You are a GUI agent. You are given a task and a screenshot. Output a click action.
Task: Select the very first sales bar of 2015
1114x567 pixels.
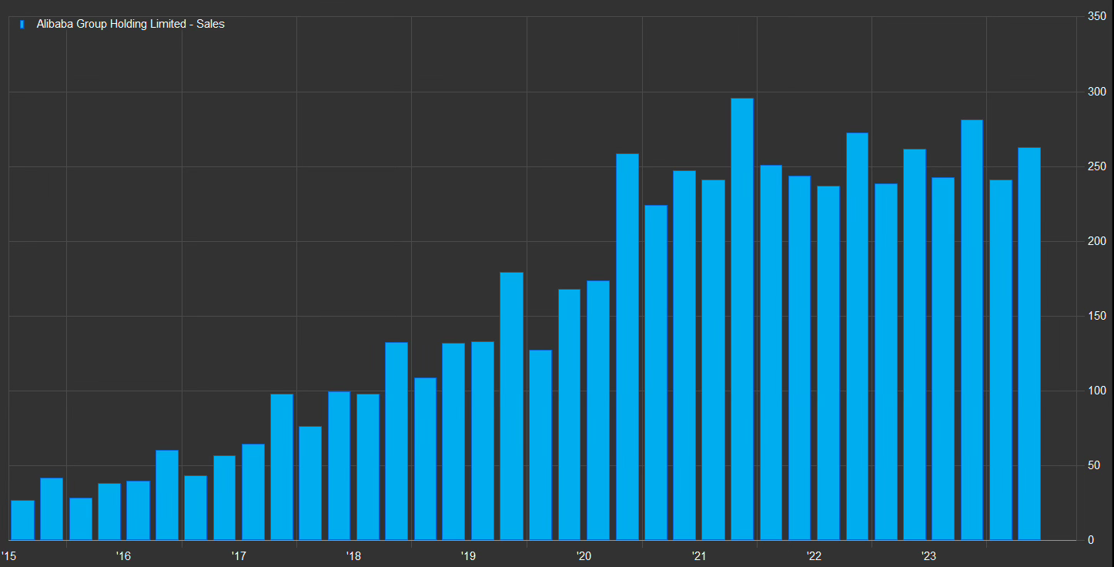pyautogui.click(x=23, y=520)
